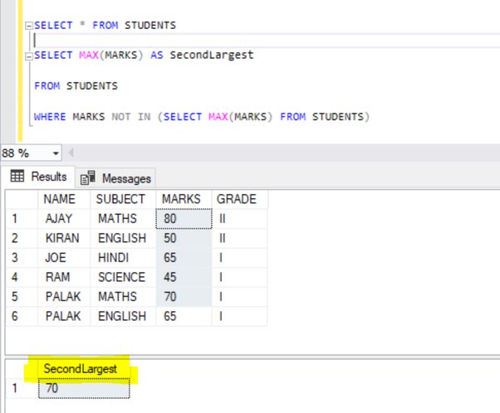Click MATHS cell in AJAY's row
This screenshot has height=413, width=500.
click(123, 219)
